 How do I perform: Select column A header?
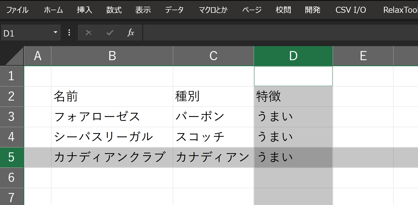point(38,56)
